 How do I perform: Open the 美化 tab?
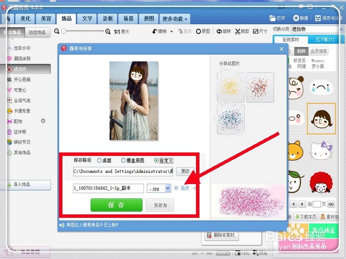click(x=26, y=19)
